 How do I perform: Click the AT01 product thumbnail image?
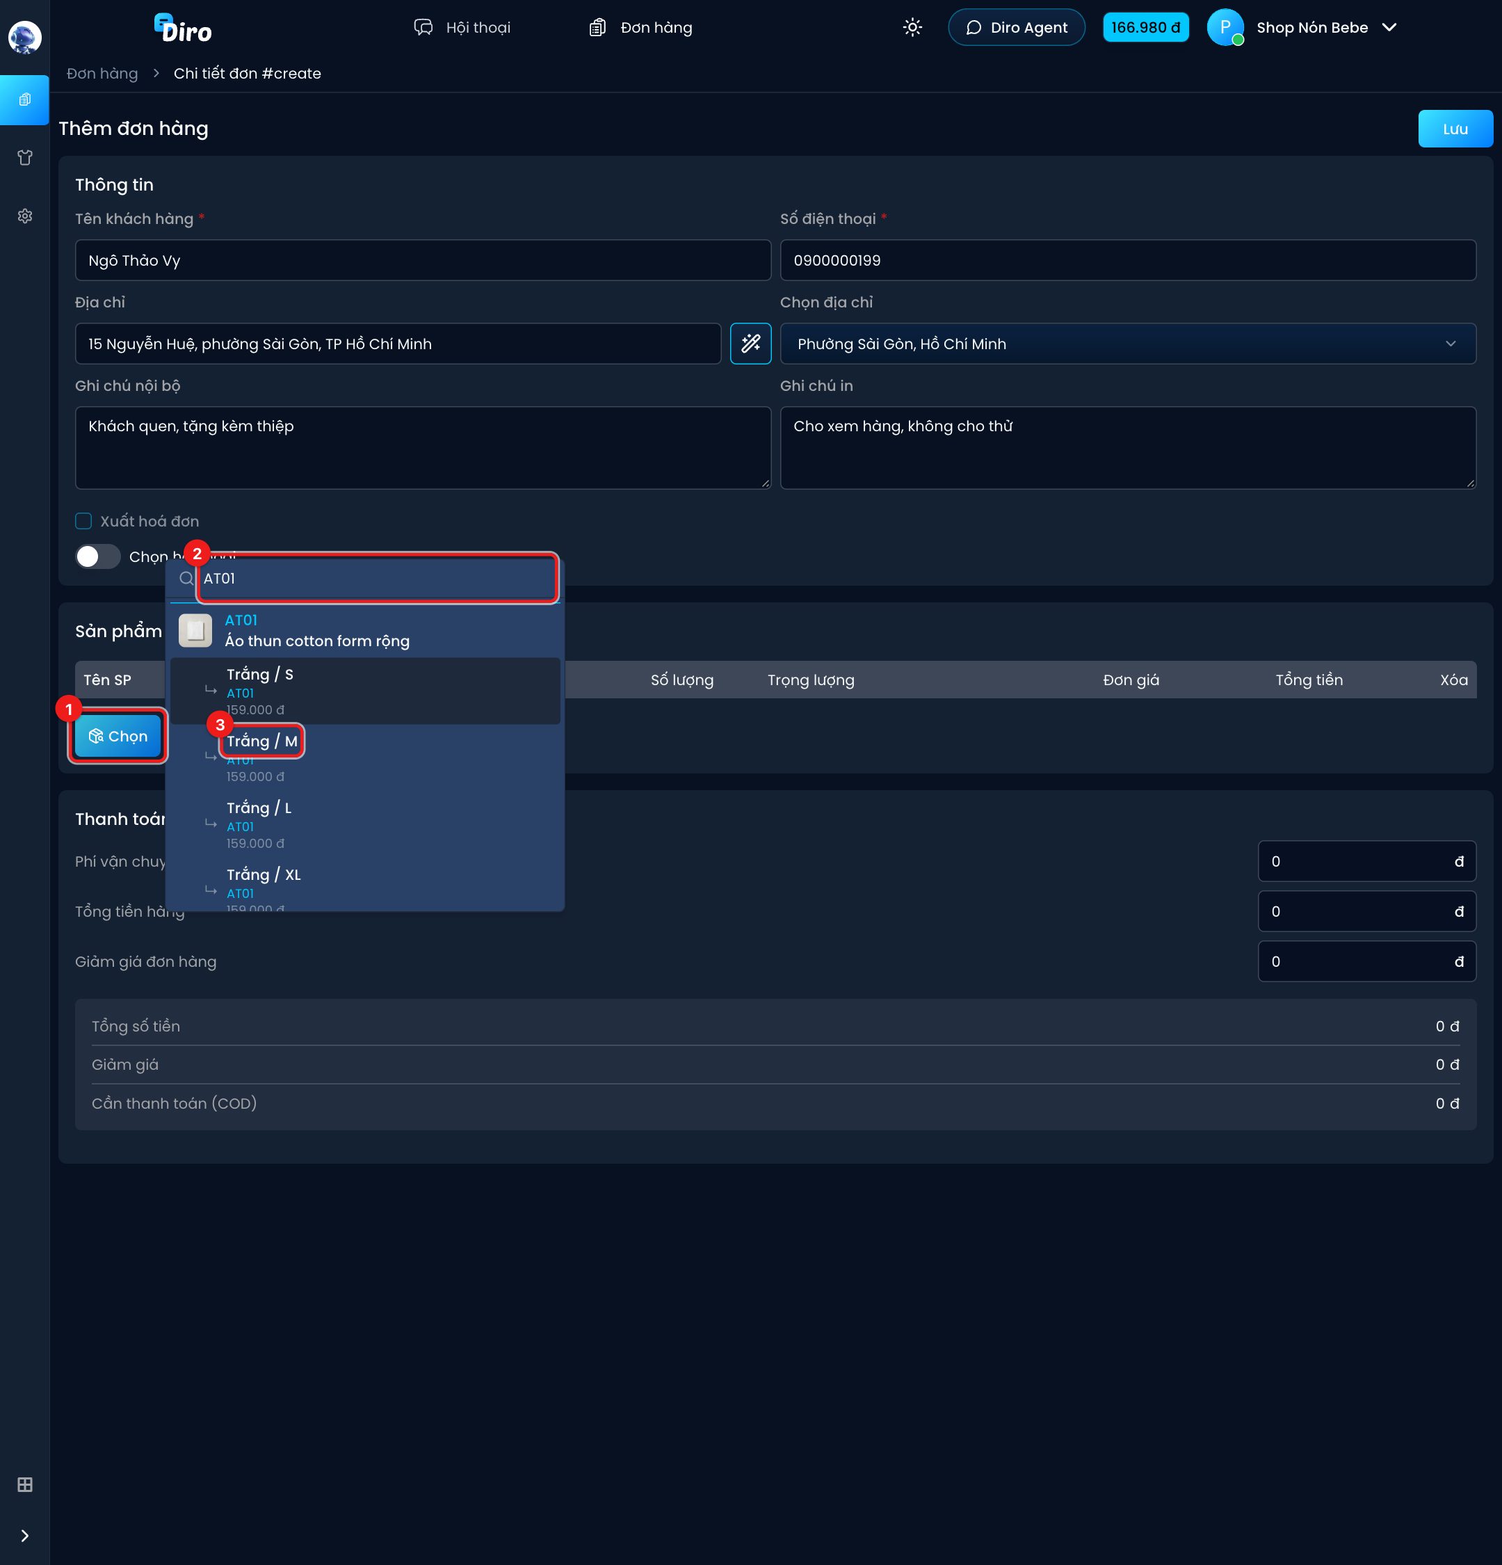point(195,630)
